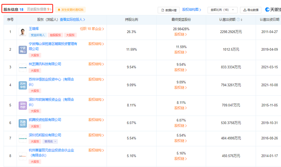Open 股权链 under 6.07%
The height and width of the screenshot is (167, 281).
tap(181, 126)
